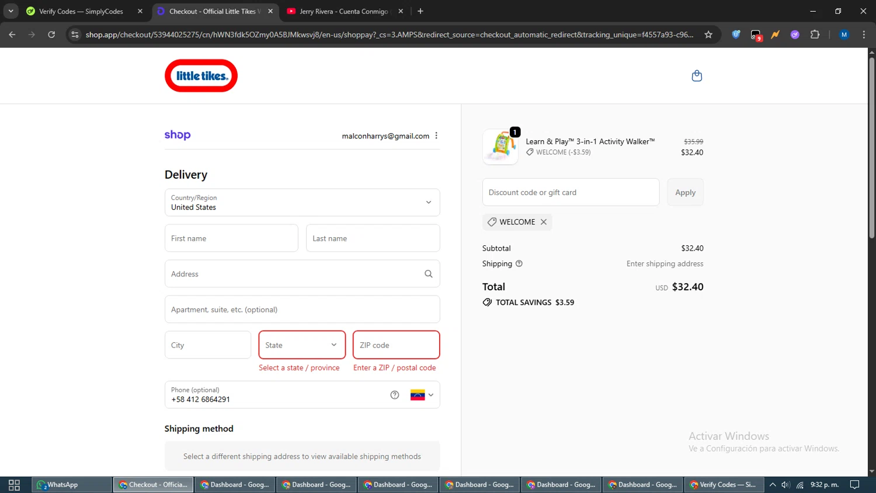Click the ZIP code field
The image size is (876, 493).
point(396,345)
